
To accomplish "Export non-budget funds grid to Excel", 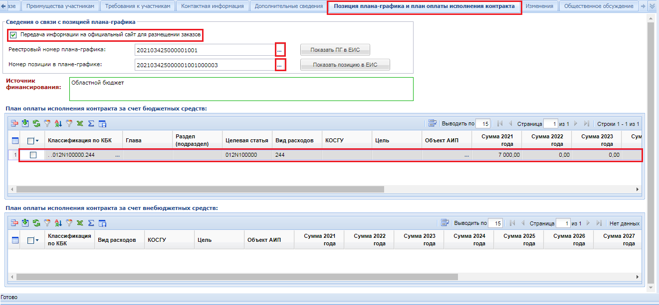I will [80, 223].
